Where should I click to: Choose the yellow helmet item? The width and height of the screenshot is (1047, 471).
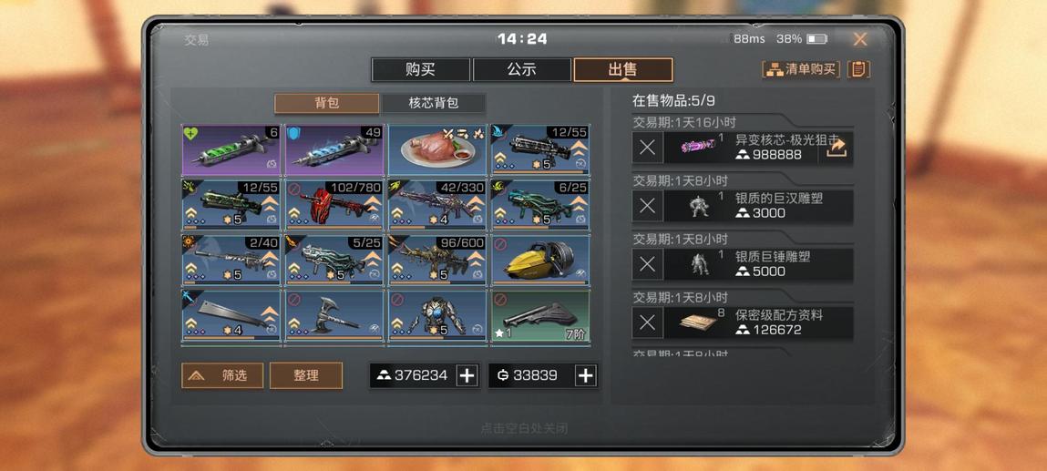coord(541,261)
